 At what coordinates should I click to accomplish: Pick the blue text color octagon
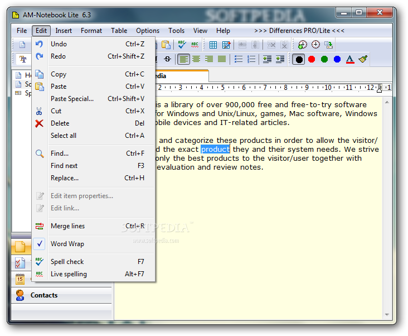click(337, 59)
